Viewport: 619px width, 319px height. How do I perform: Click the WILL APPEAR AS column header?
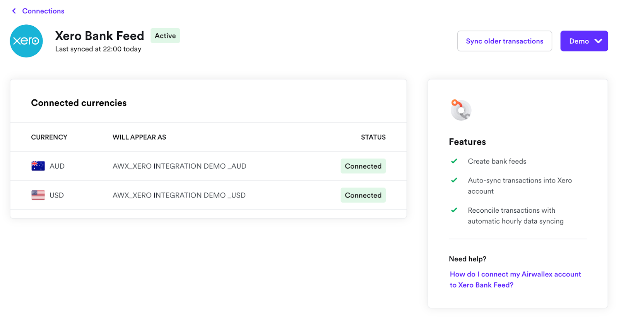(139, 137)
